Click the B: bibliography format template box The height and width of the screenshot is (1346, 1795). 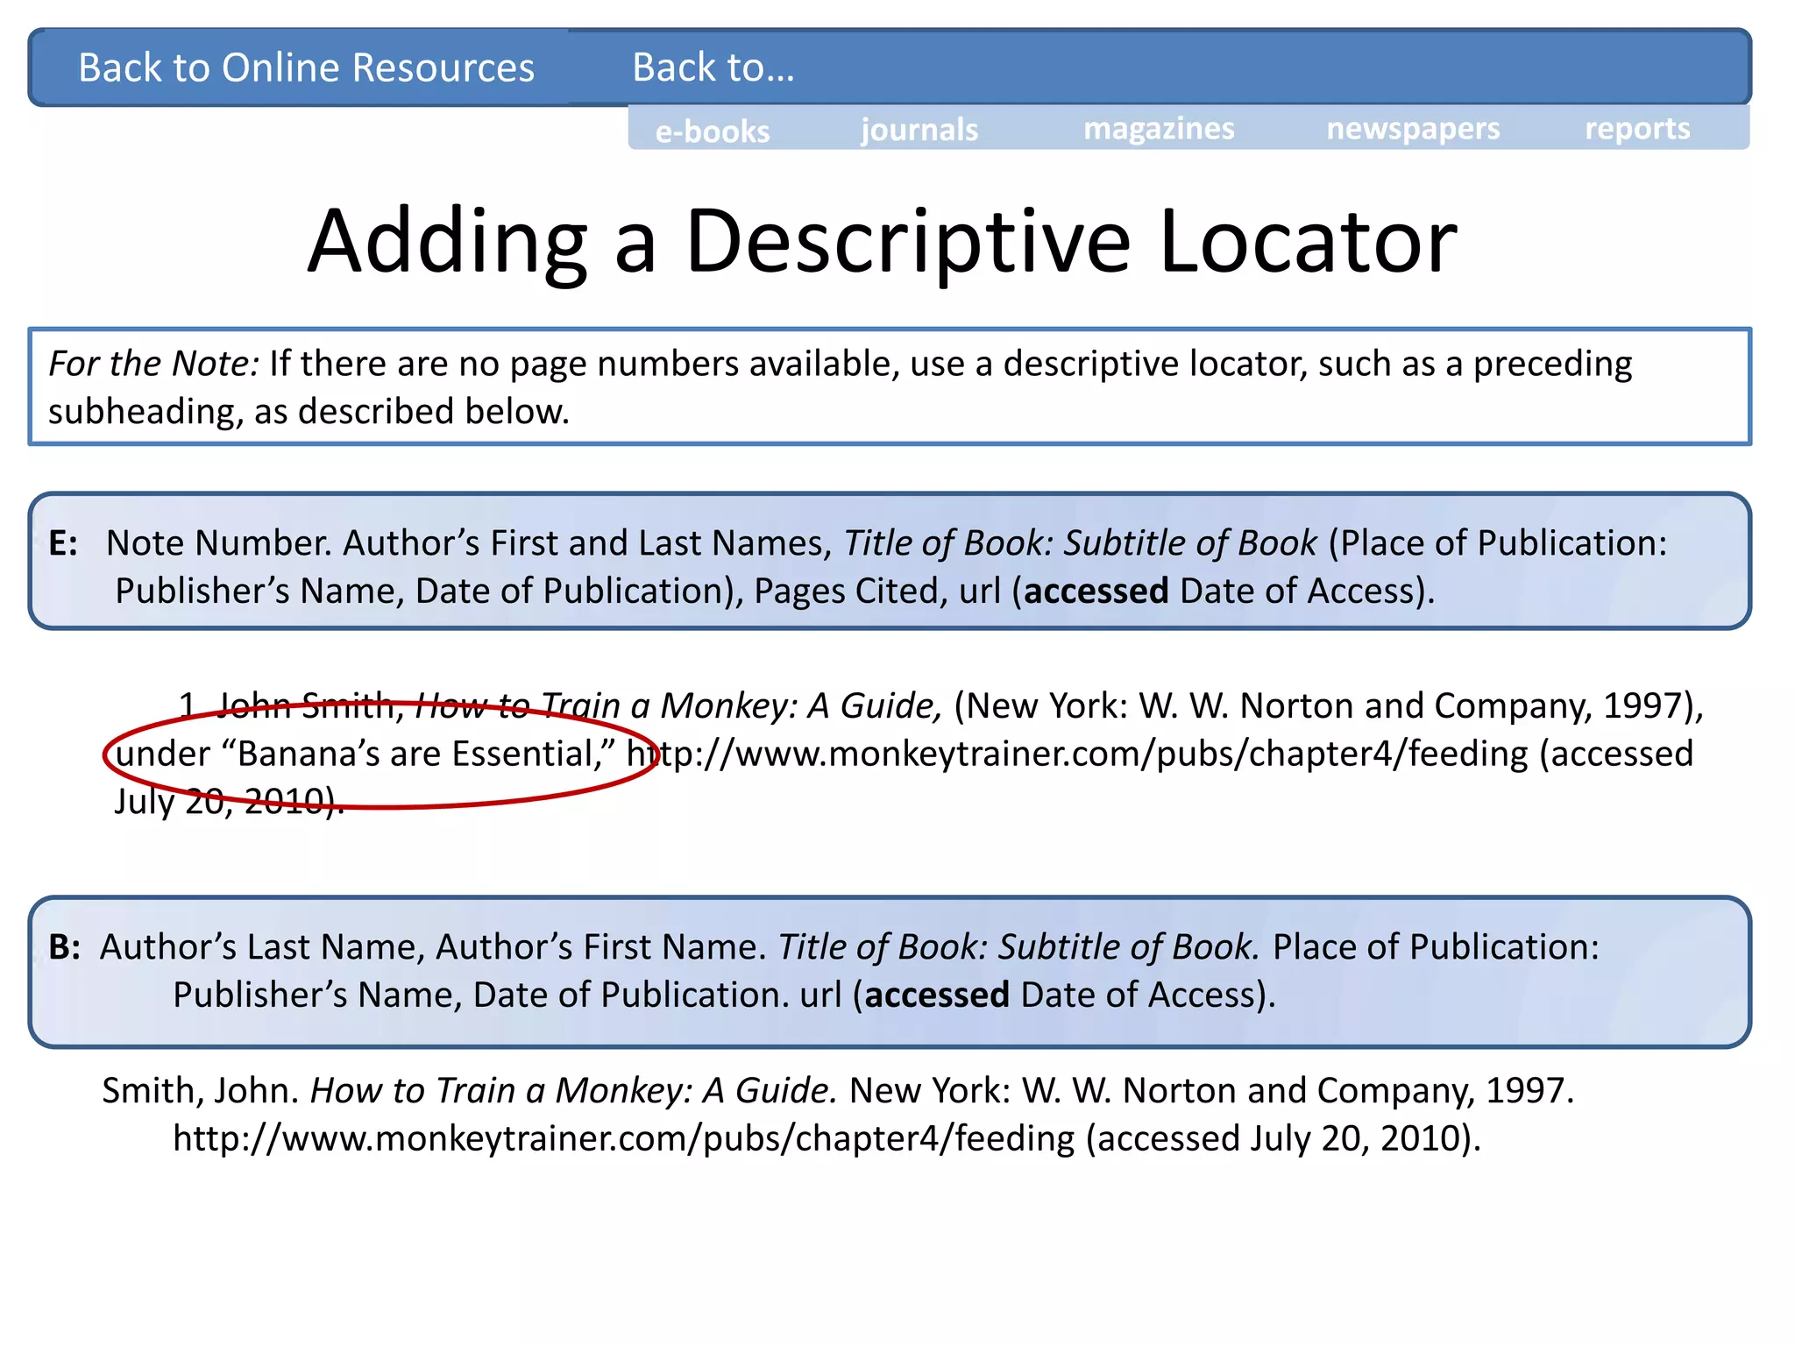pyautogui.click(x=890, y=972)
